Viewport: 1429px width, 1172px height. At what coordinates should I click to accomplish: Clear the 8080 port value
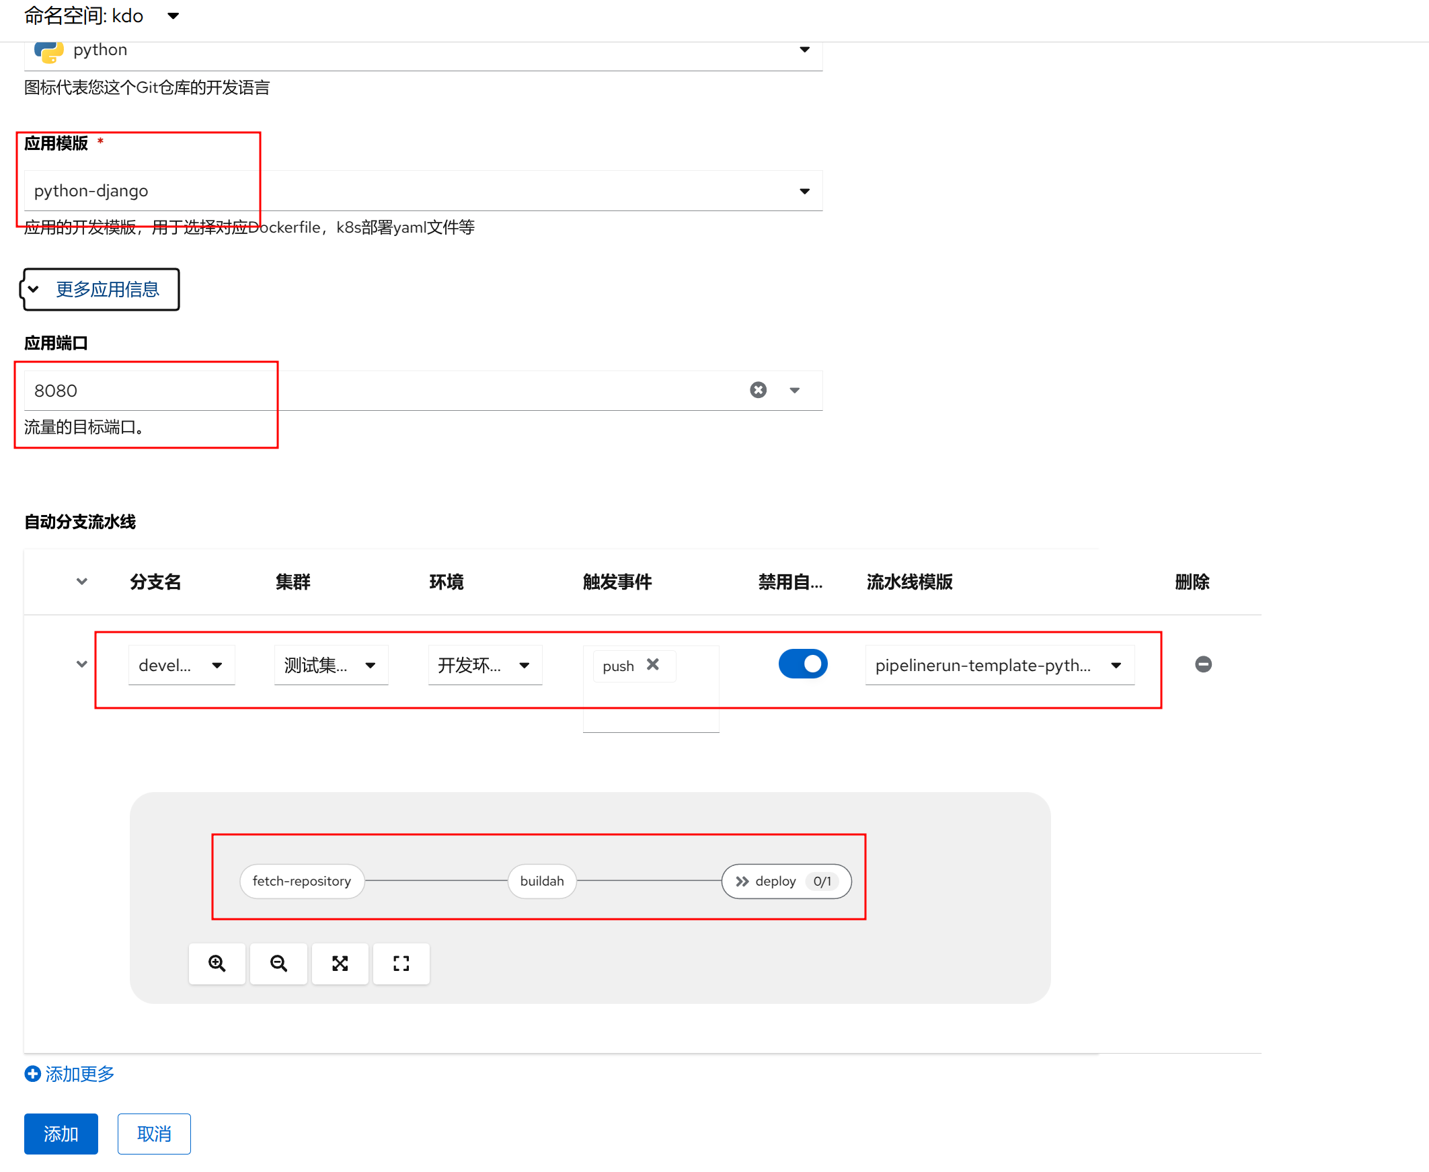click(x=758, y=390)
